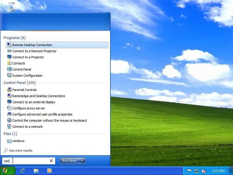Open the Programs (6) results header
The image size is (233, 175).
[x=15, y=38]
